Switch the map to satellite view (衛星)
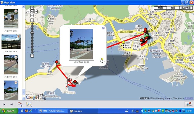This screenshot has height=116, width=194. tap(173, 8)
